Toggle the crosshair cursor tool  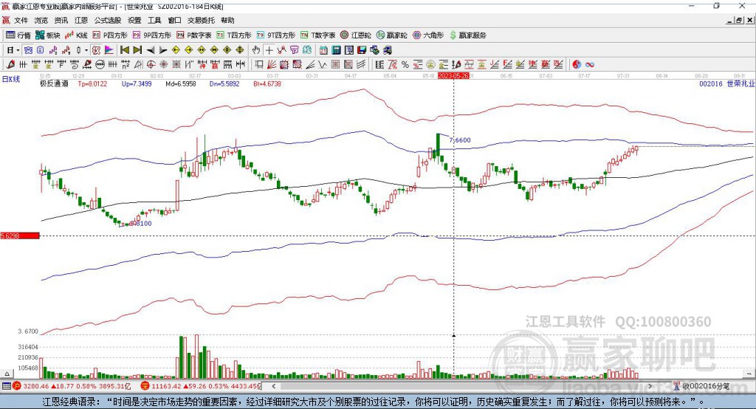click(x=269, y=50)
